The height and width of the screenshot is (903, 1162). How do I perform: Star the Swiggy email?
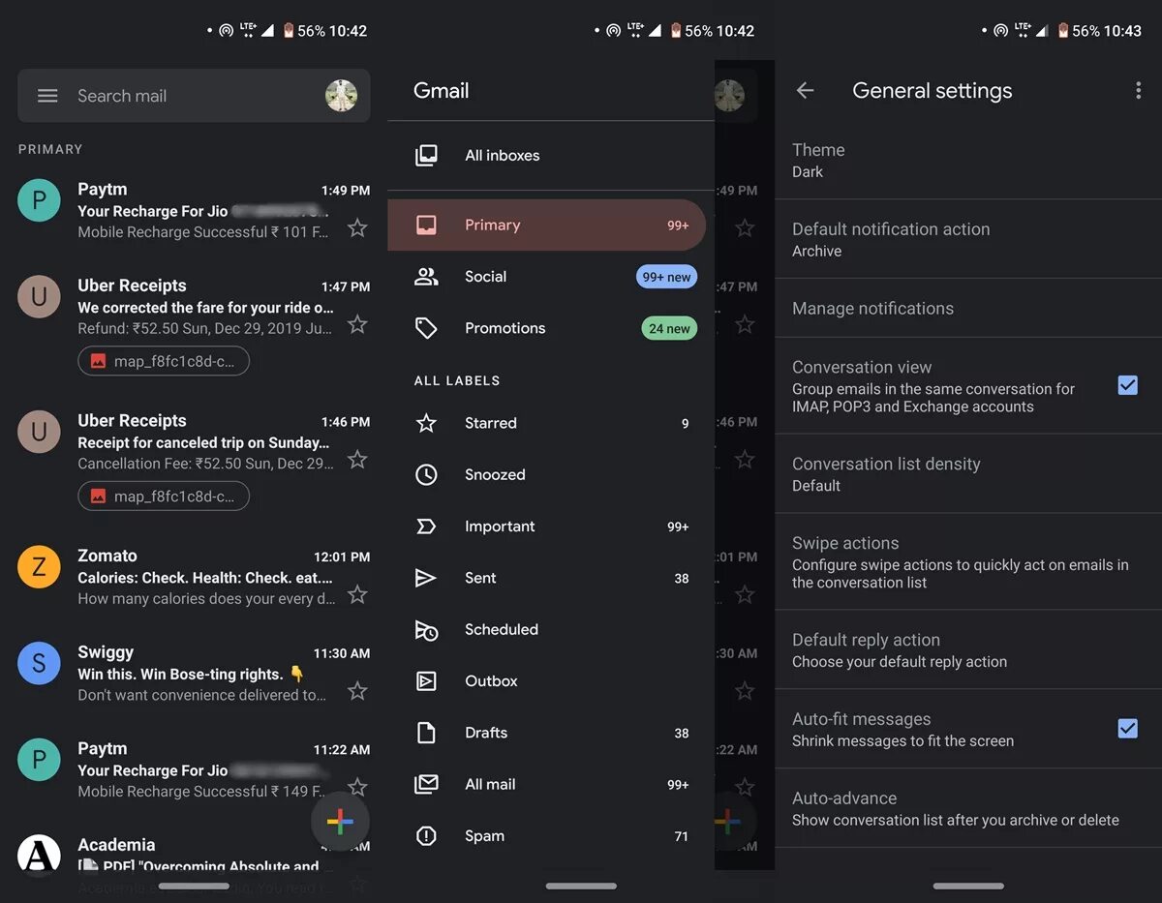click(357, 691)
